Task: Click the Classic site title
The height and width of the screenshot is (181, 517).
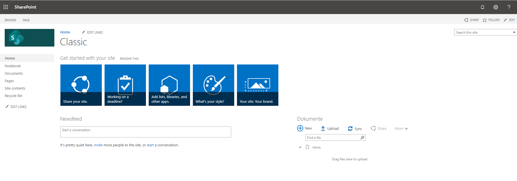Action: click(x=74, y=42)
